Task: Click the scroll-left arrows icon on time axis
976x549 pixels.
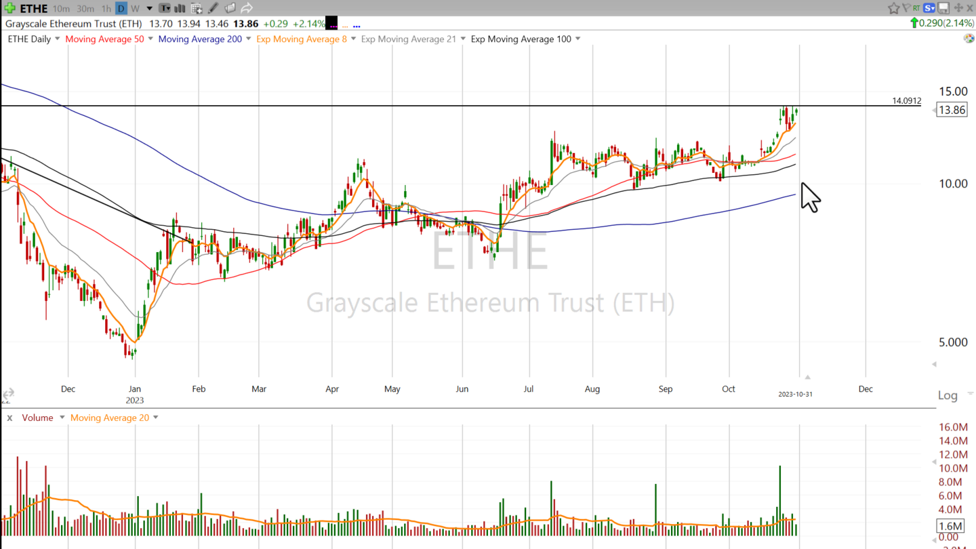Action: click(x=7, y=393)
